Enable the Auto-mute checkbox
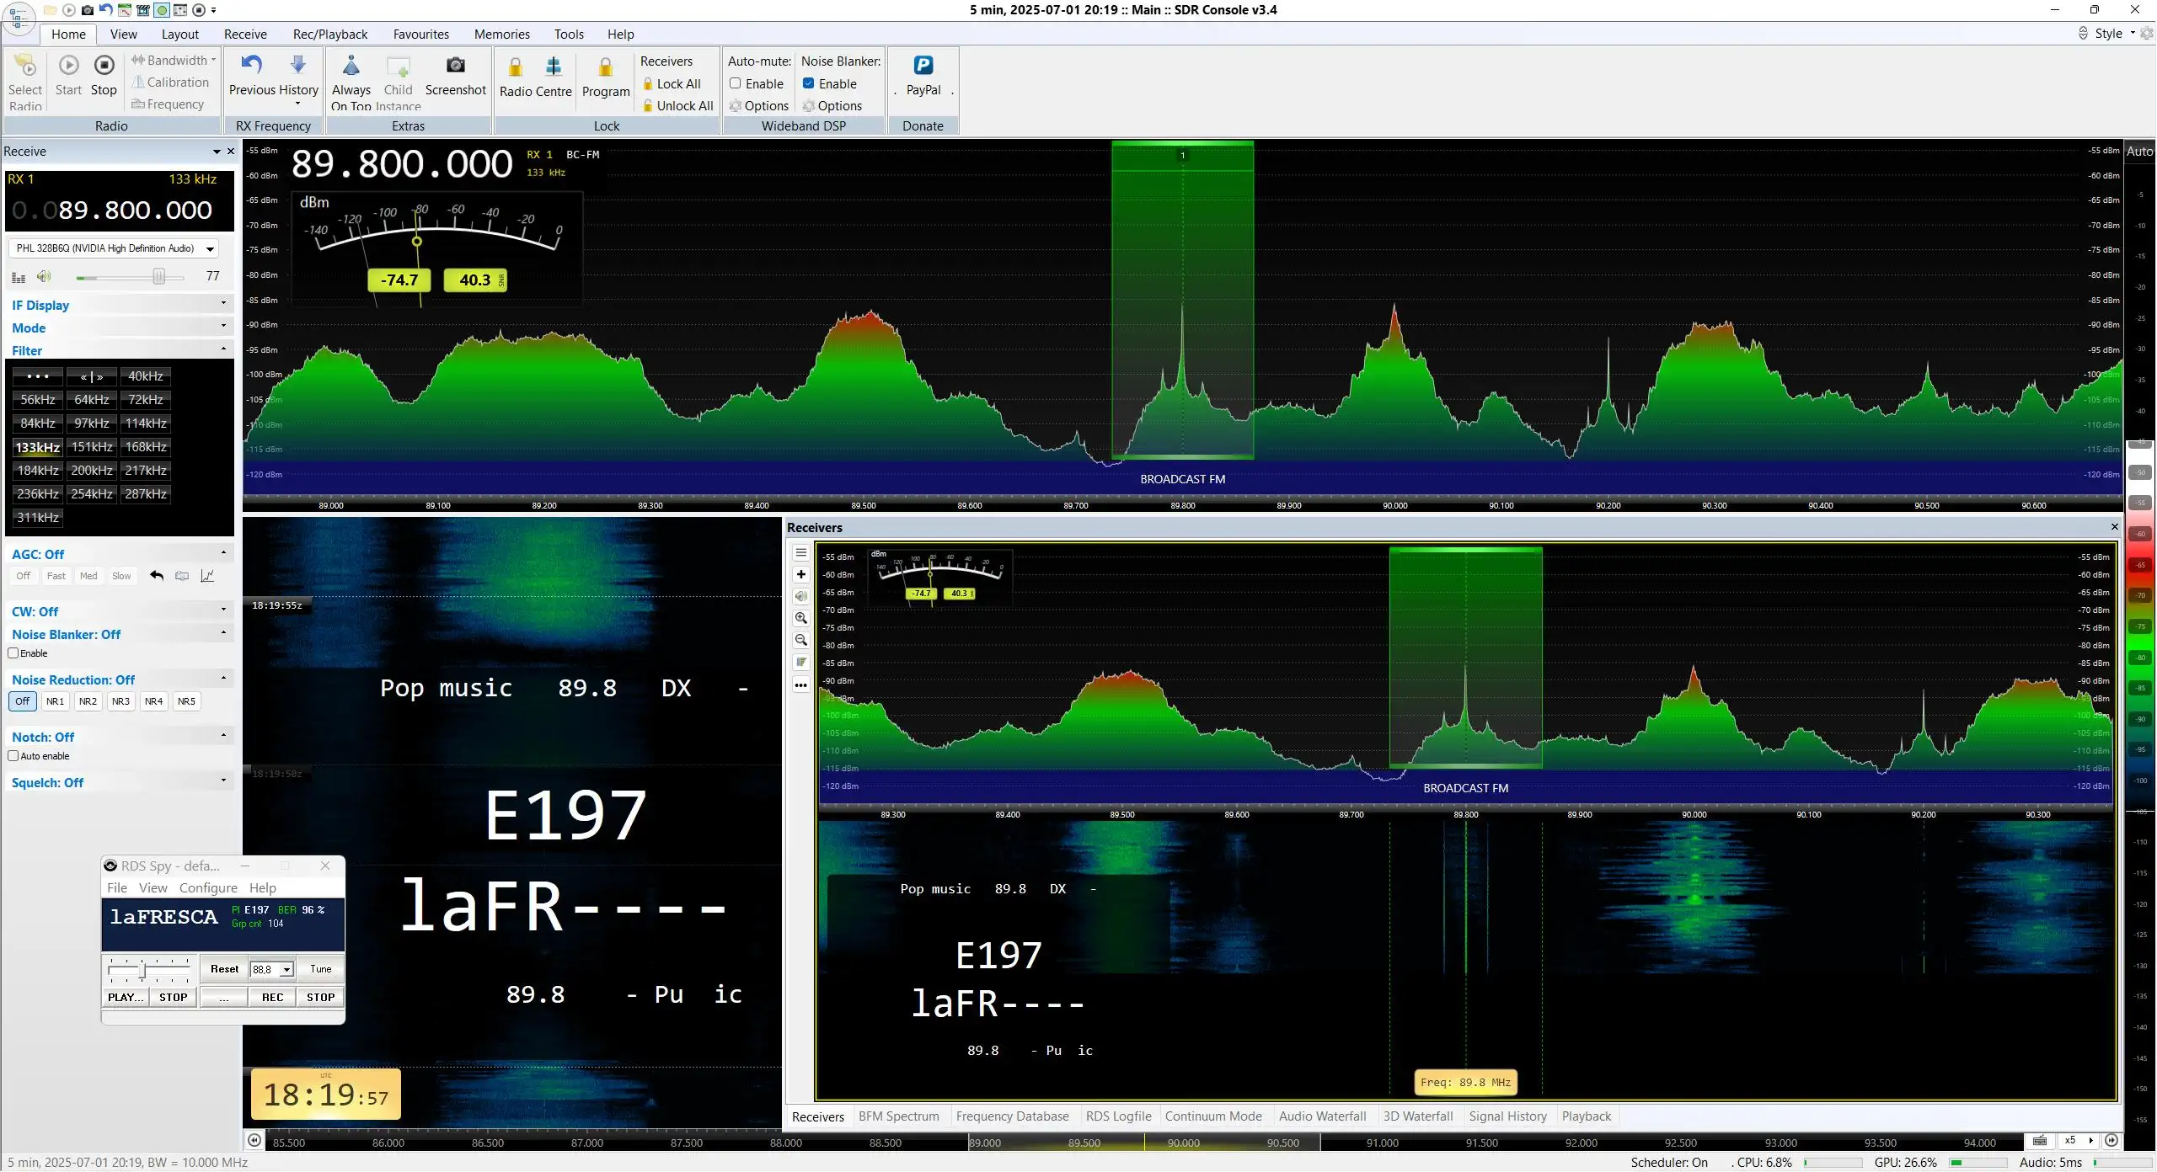Screen dimensions: 2157x1172 pos(735,83)
